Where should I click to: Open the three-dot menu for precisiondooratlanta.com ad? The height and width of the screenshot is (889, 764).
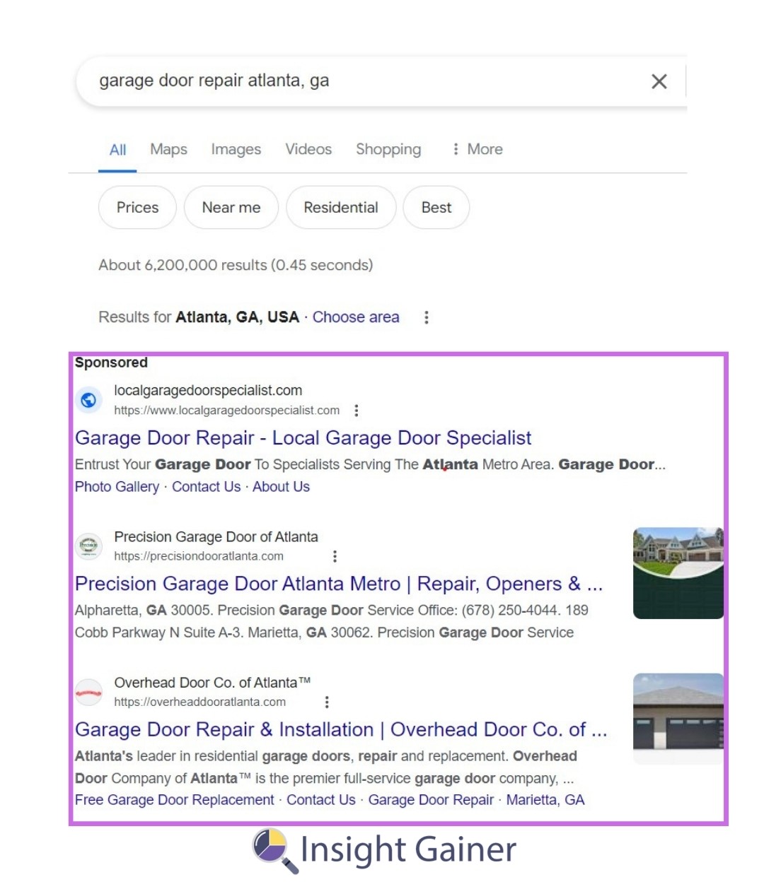(x=335, y=557)
